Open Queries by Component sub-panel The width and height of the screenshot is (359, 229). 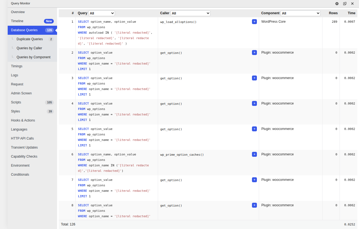(32, 57)
